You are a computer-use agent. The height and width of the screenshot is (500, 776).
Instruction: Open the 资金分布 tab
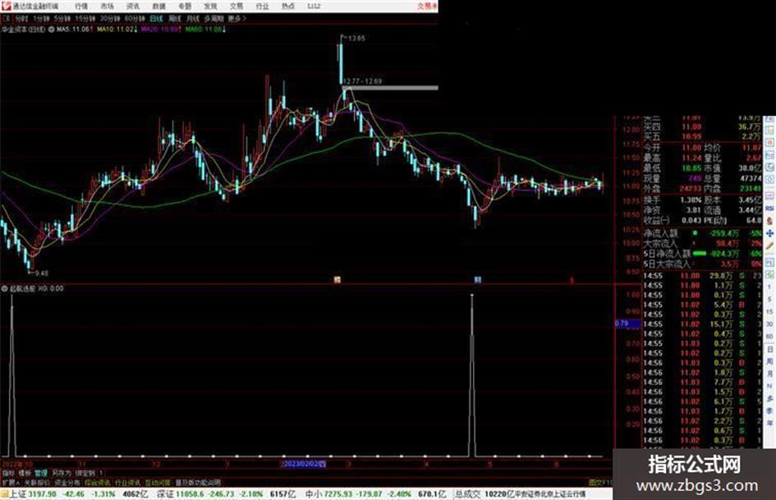coord(67,482)
